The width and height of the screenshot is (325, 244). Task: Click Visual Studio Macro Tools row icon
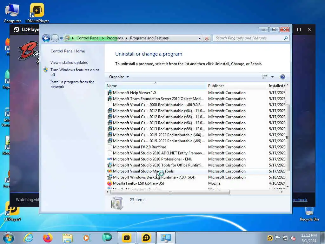tap(109, 171)
